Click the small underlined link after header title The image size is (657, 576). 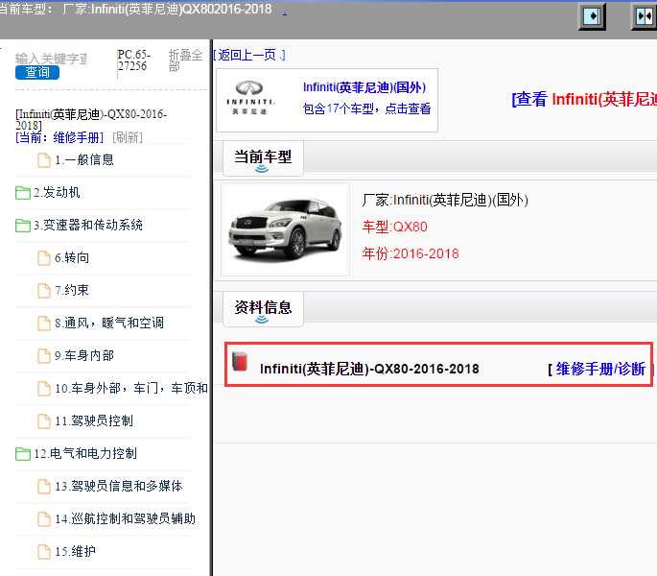pyautogui.click(x=285, y=12)
